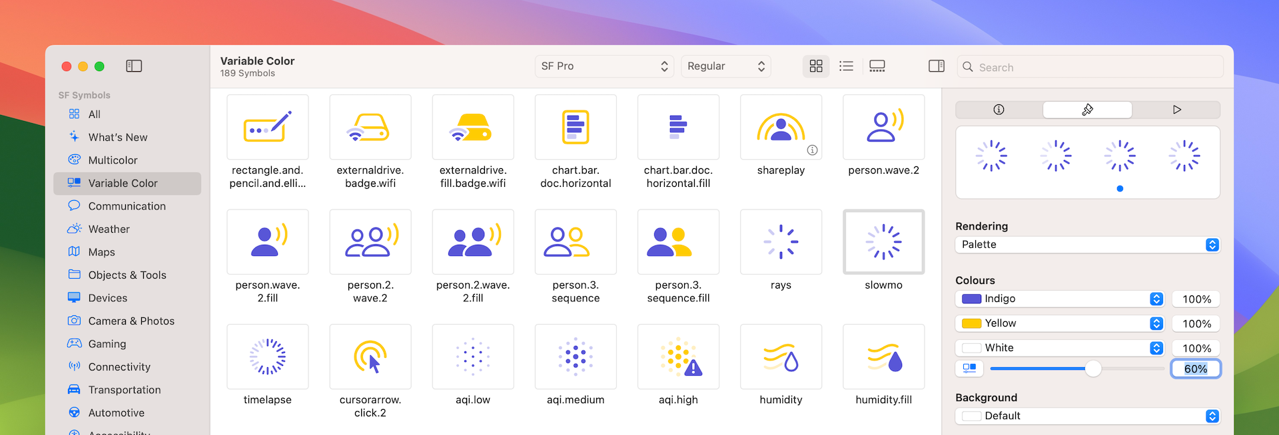Switch to grid view
Screen dimensions: 1279x435
(x=816, y=66)
